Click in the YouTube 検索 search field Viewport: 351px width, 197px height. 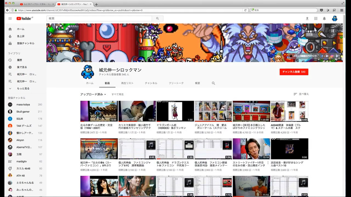pos(99,19)
